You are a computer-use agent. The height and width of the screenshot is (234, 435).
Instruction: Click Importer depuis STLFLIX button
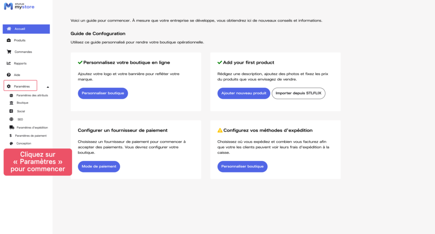[x=298, y=93]
